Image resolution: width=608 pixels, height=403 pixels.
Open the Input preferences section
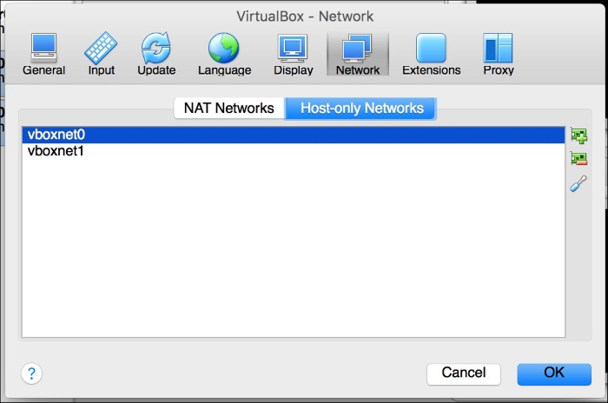point(102,55)
